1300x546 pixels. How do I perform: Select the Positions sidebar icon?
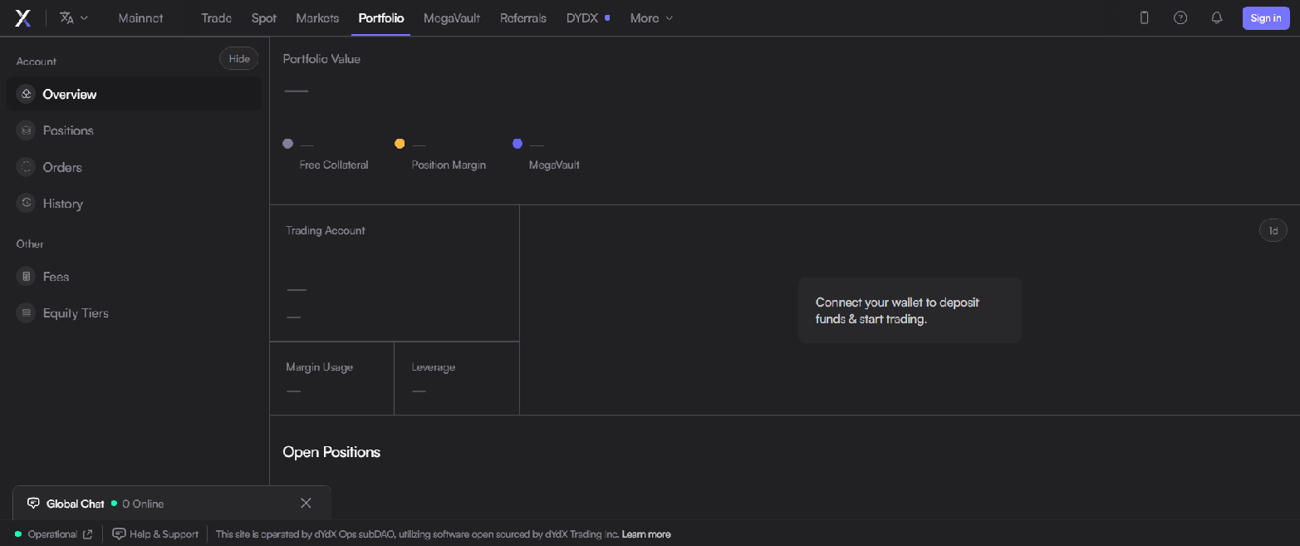tap(27, 130)
